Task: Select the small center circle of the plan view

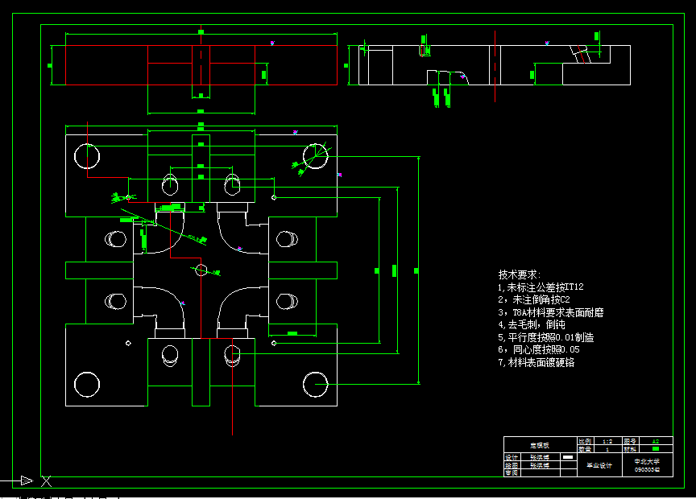Action: tap(201, 270)
